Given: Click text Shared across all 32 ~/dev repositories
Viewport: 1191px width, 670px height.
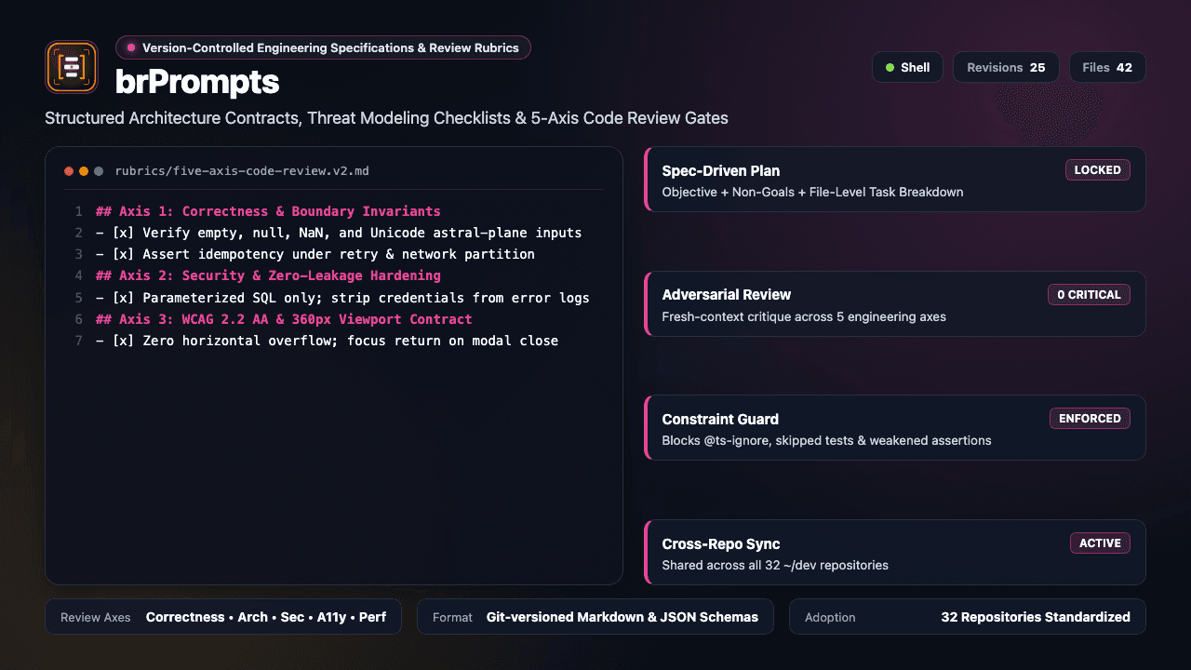Looking at the screenshot, I should [775, 565].
